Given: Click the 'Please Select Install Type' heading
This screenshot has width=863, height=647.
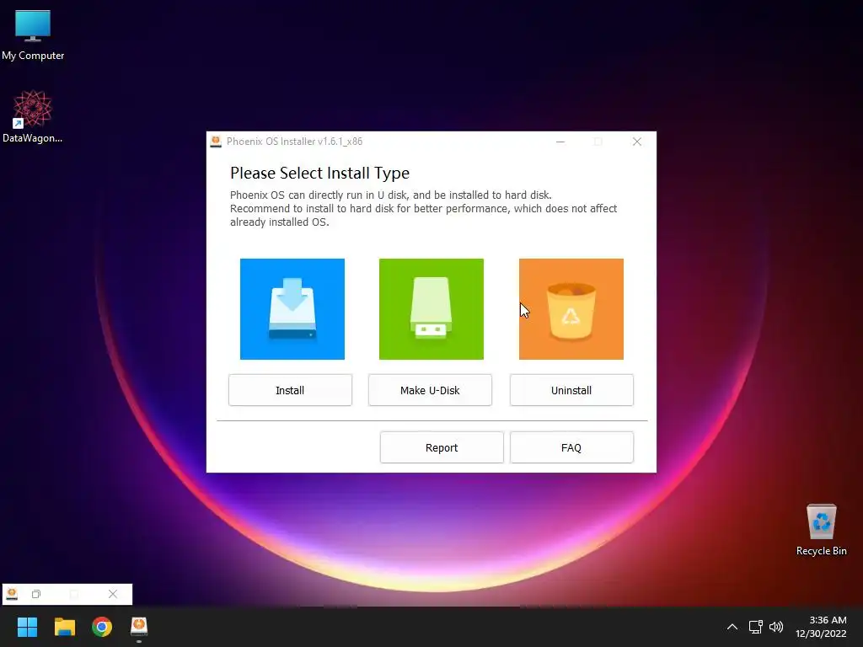Looking at the screenshot, I should (319, 173).
